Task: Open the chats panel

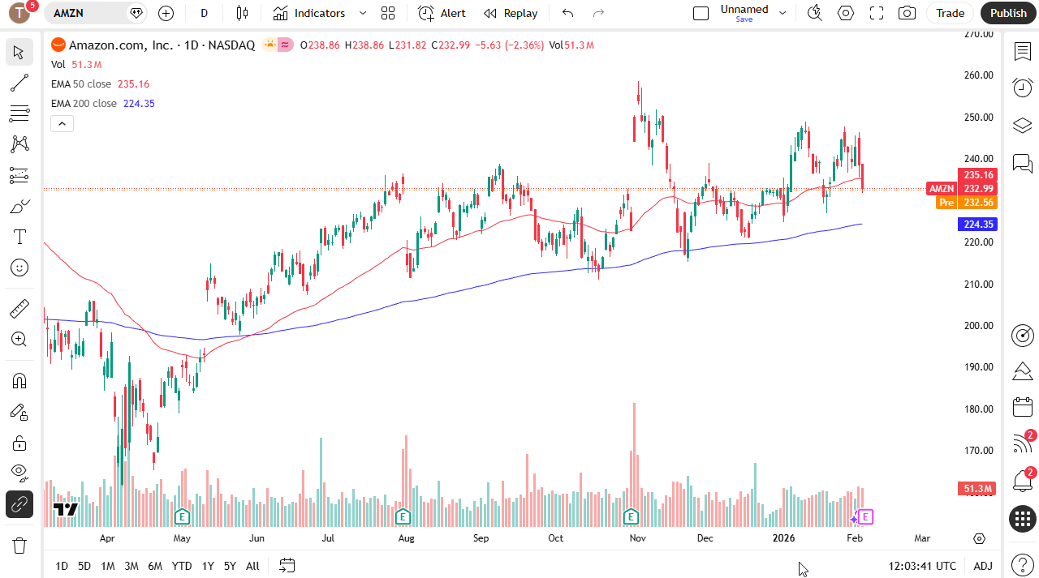Action: point(1022,162)
